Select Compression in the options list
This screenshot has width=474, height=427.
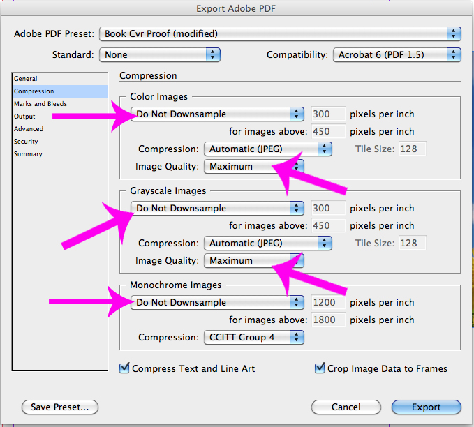[x=60, y=91]
